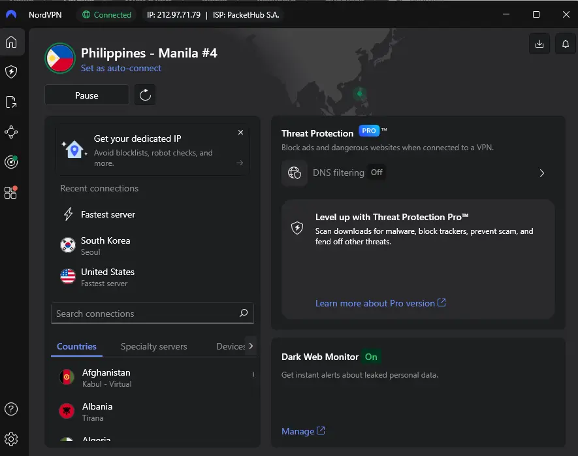The width and height of the screenshot is (578, 456).
Task: Open notifications bell icon
Action: click(565, 44)
